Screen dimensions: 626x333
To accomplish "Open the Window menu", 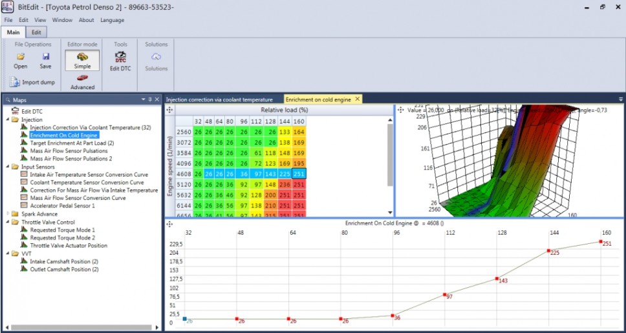I will (x=62, y=20).
